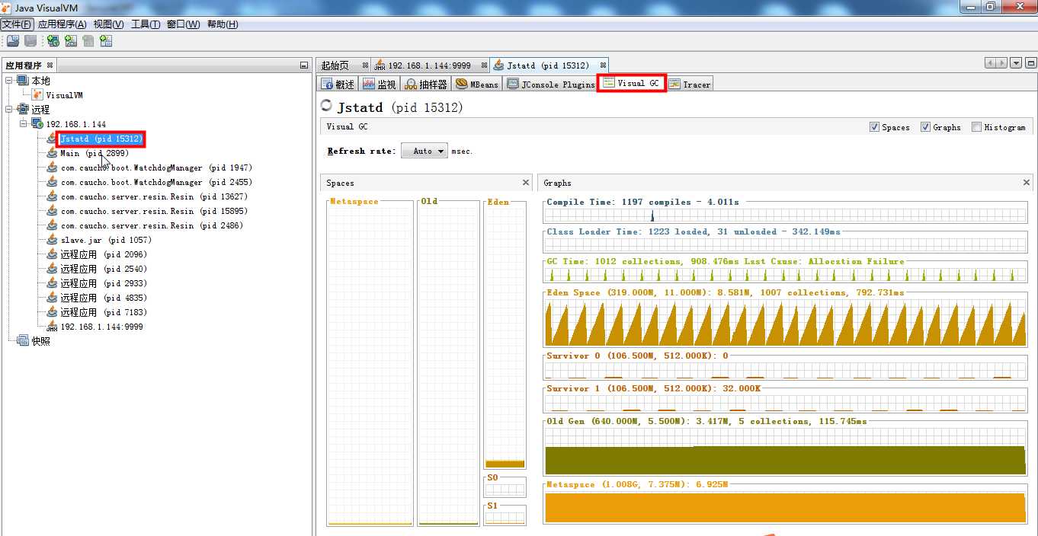The image size is (1038, 536).
Task: Click the camera icon beside 快照
Action: click(x=23, y=341)
